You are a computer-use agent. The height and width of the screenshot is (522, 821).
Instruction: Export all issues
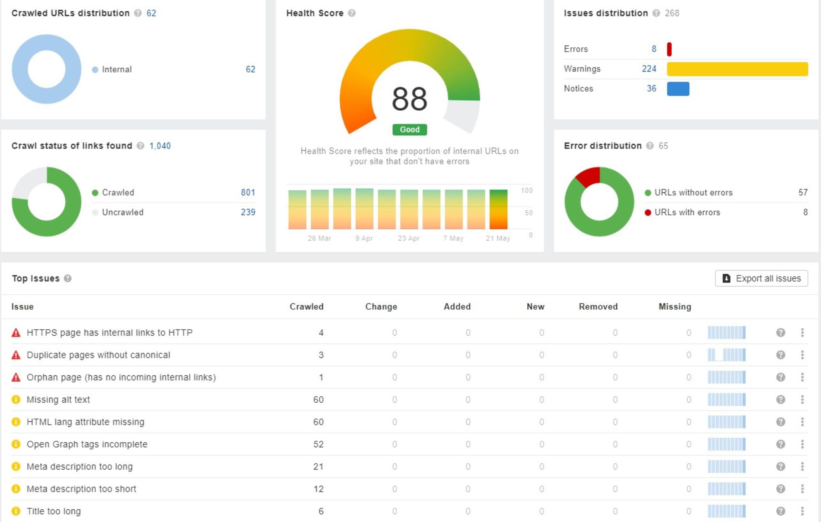(x=761, y=278)
